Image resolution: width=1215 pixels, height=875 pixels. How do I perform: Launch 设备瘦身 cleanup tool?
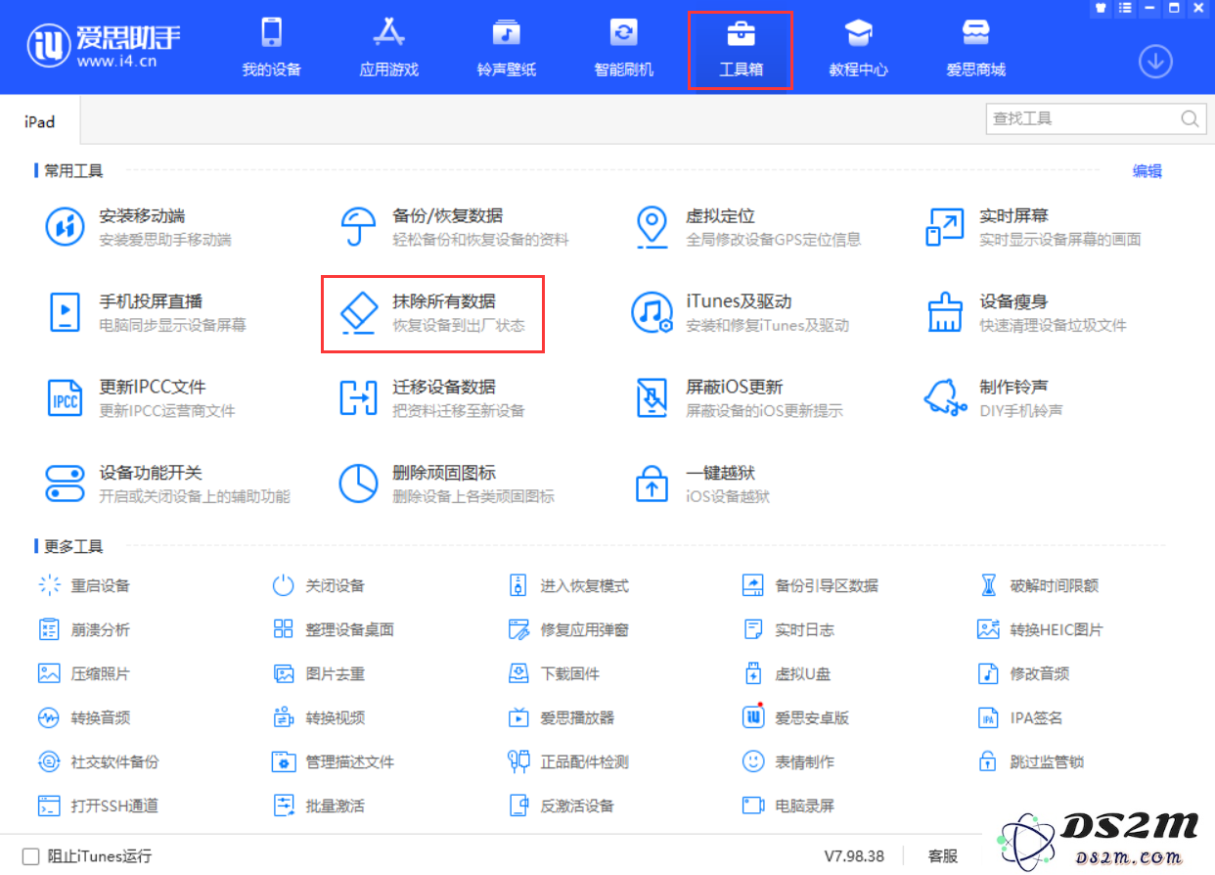[x=1026, y=312]
